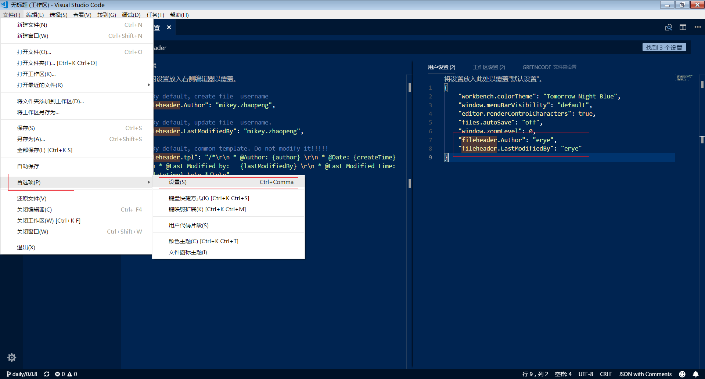Open 键盘快捷方式(K) keyboard shortcuts

228,198
